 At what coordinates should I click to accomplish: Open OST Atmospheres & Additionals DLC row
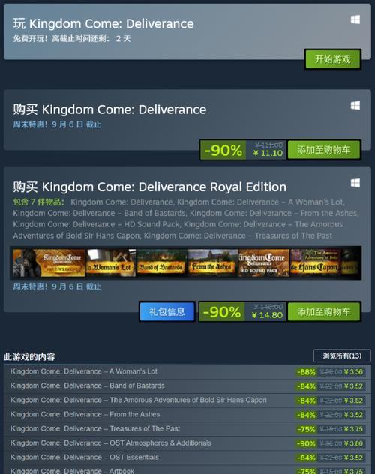click(185, 442)
